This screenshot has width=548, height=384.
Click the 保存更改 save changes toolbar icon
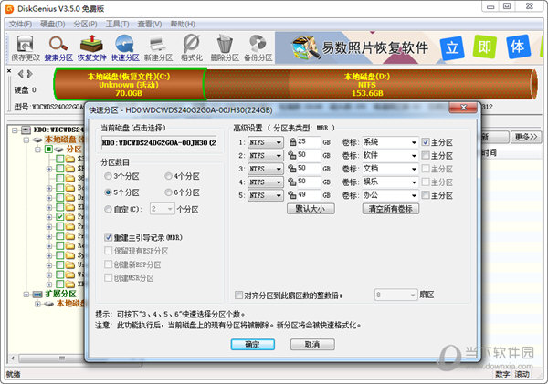click(26, 48)
